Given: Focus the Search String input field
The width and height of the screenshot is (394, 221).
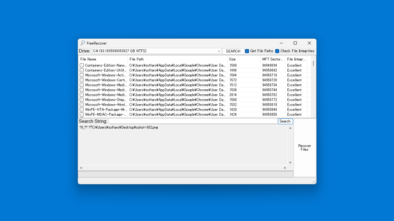Looking at the screenshot, I should 193,121.
